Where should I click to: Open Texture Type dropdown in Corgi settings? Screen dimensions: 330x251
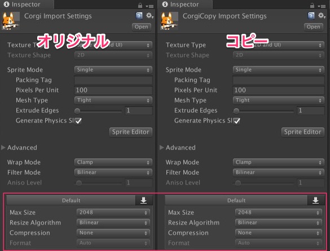113,45
